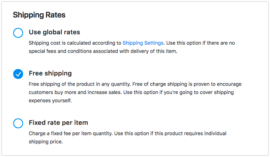
Task: Click the "Free shipping" option title
Action: coord(50,73)
